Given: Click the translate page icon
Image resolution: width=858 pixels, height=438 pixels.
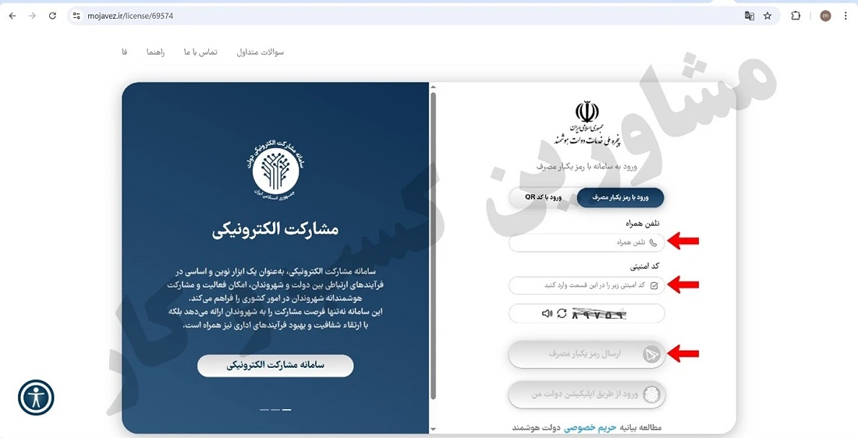Looking at the screenshot, I should 750,16.
